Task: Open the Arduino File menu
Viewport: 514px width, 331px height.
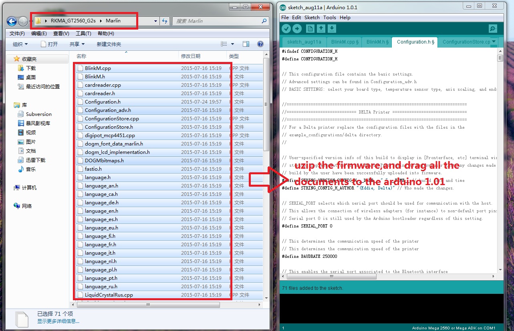Action: coord(285,18)
